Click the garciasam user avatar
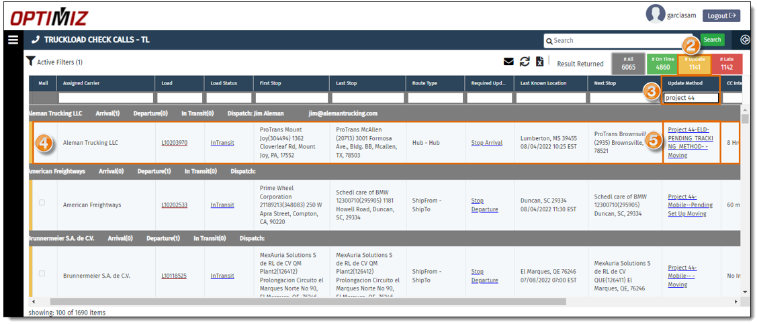 tap(655, 15)
